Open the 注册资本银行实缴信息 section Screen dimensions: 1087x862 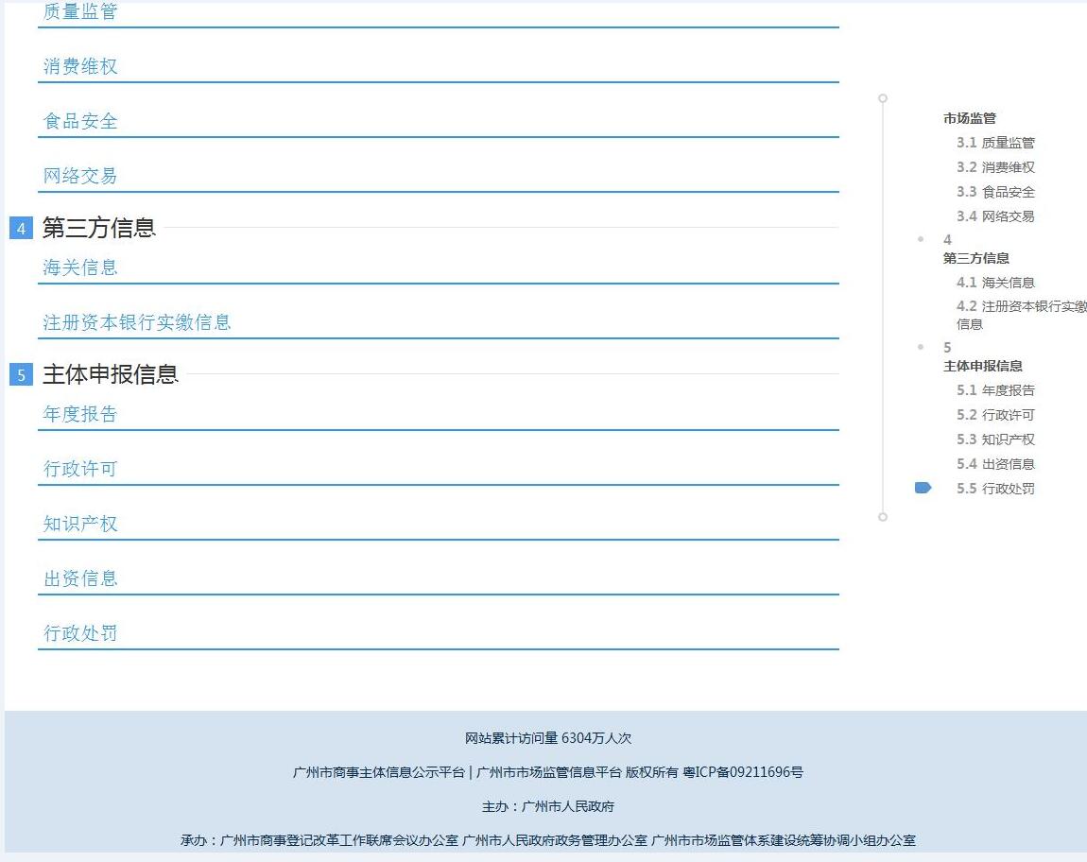tap(136, 322)
